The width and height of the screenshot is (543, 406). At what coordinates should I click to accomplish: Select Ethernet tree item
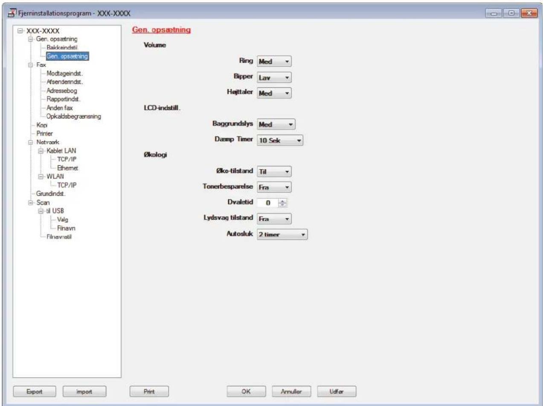point(67,168)
